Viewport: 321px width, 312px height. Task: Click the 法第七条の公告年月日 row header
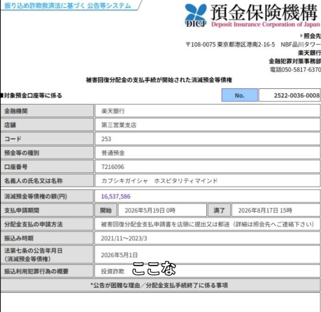[47, 255]
